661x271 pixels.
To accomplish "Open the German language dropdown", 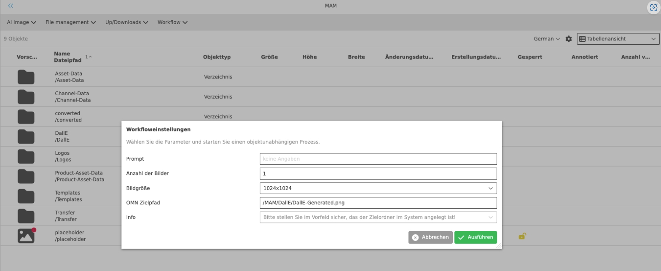I will pyautogui.click(x=547, y=39).
